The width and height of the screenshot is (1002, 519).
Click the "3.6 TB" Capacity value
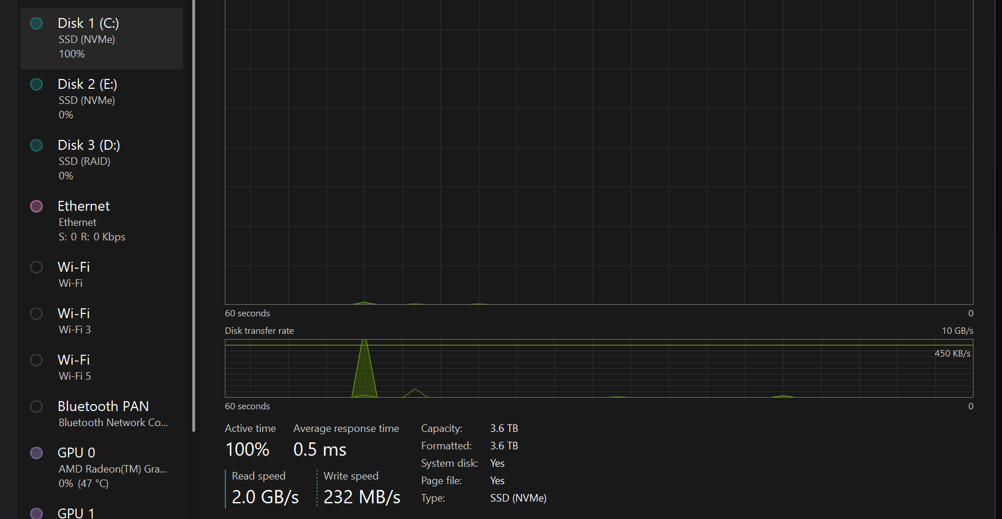click(504, 428)
